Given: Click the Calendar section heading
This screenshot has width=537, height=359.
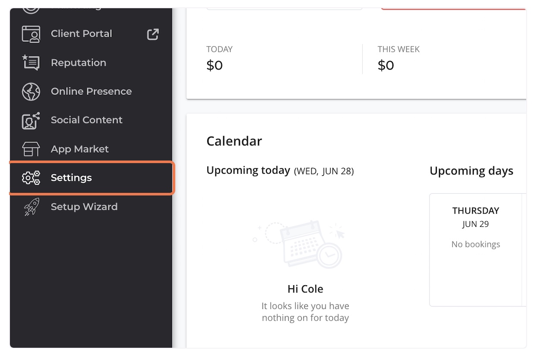Looking at the screenshot, I should pyautogui.click(x=234, y=141).
